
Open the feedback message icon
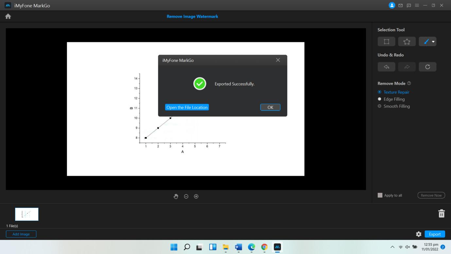coord(409,5)
